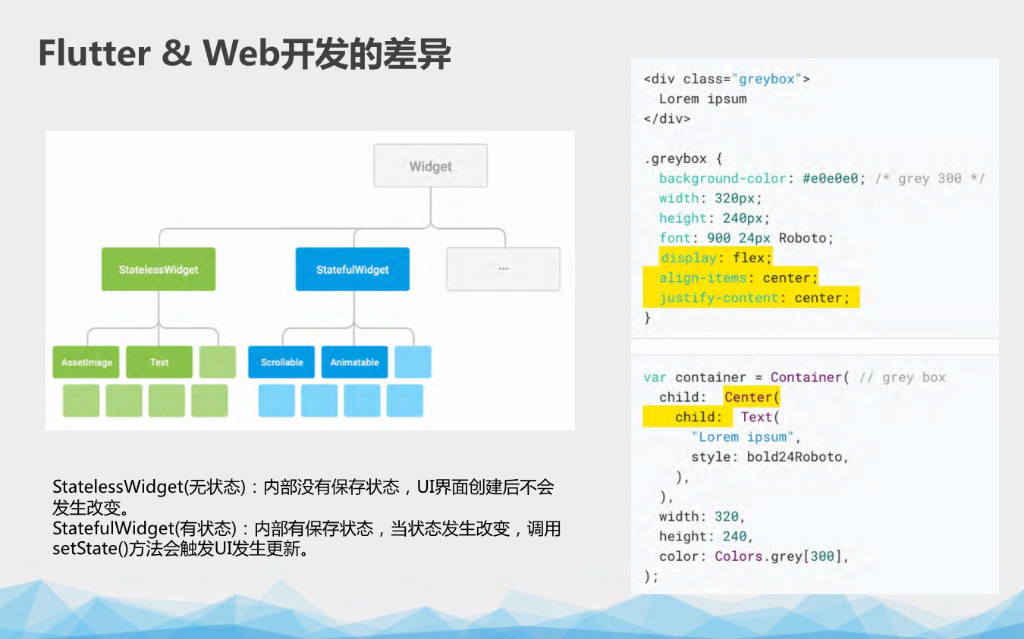Click the 'setState()方法会触发UI发生更新' line
The width and height of the screenshot is (1024, 639).
point(181,549)
